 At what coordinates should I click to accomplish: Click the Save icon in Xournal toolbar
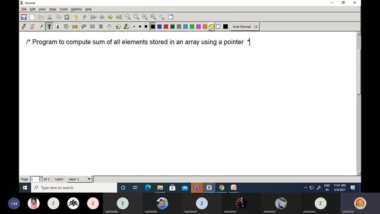(24, 17)
